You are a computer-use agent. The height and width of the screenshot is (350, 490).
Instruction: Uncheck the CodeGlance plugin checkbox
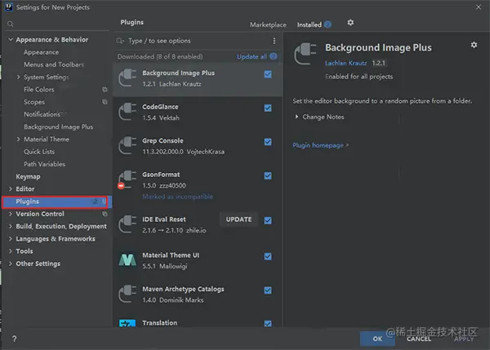point(268,109)
